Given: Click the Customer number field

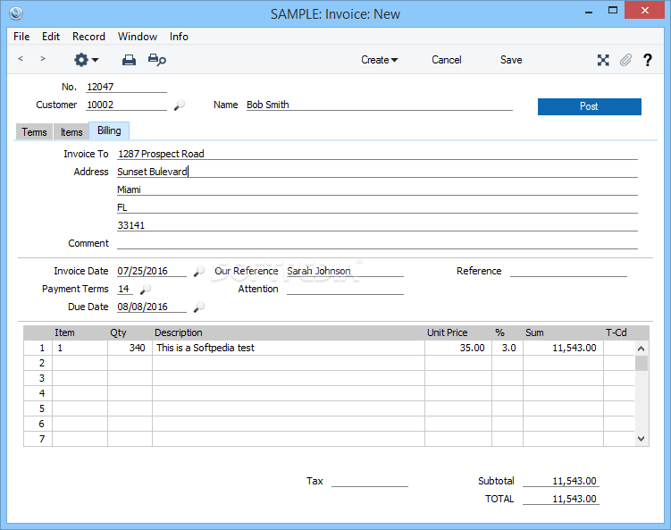Looking at the screenshot, I should 126,105.
